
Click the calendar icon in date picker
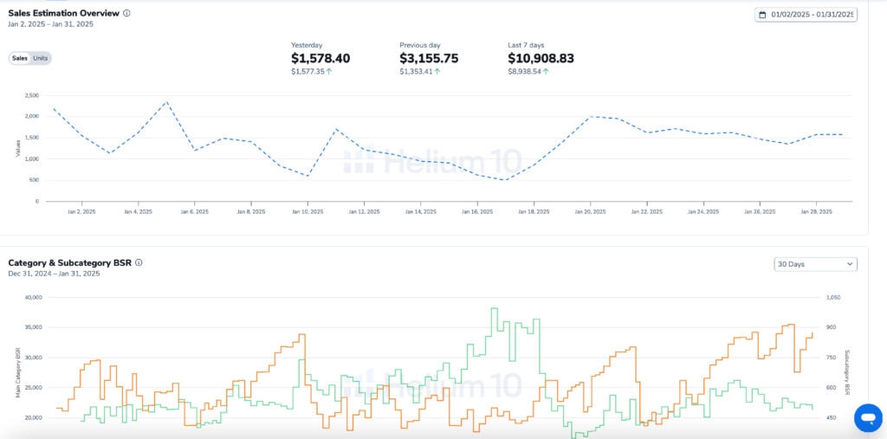click(x=762, y=15)
